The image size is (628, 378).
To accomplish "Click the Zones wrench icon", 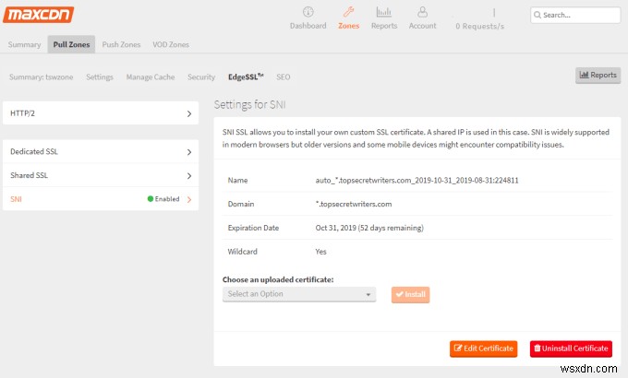I will [348, 12].
